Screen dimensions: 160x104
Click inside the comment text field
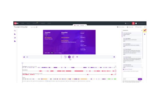coord(132,74)
